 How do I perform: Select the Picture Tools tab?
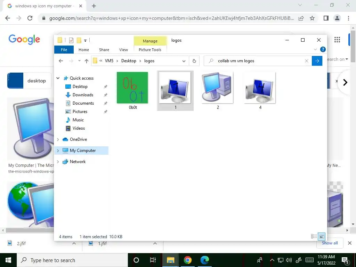point(150,49)
